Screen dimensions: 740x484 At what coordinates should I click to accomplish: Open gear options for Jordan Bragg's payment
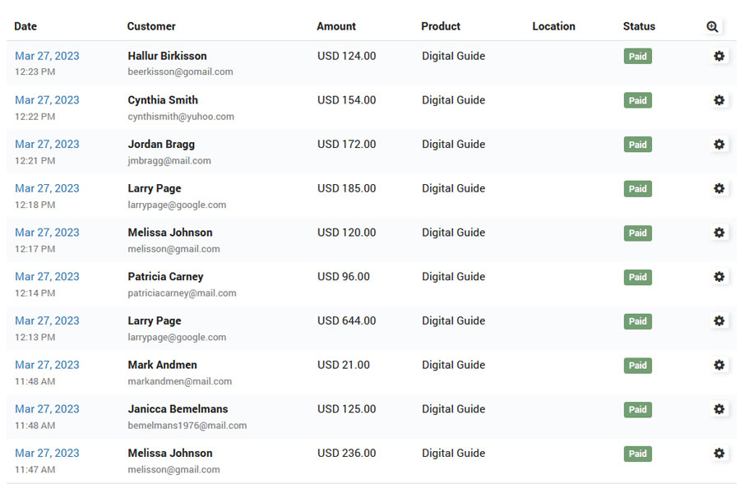click(719, 145)
